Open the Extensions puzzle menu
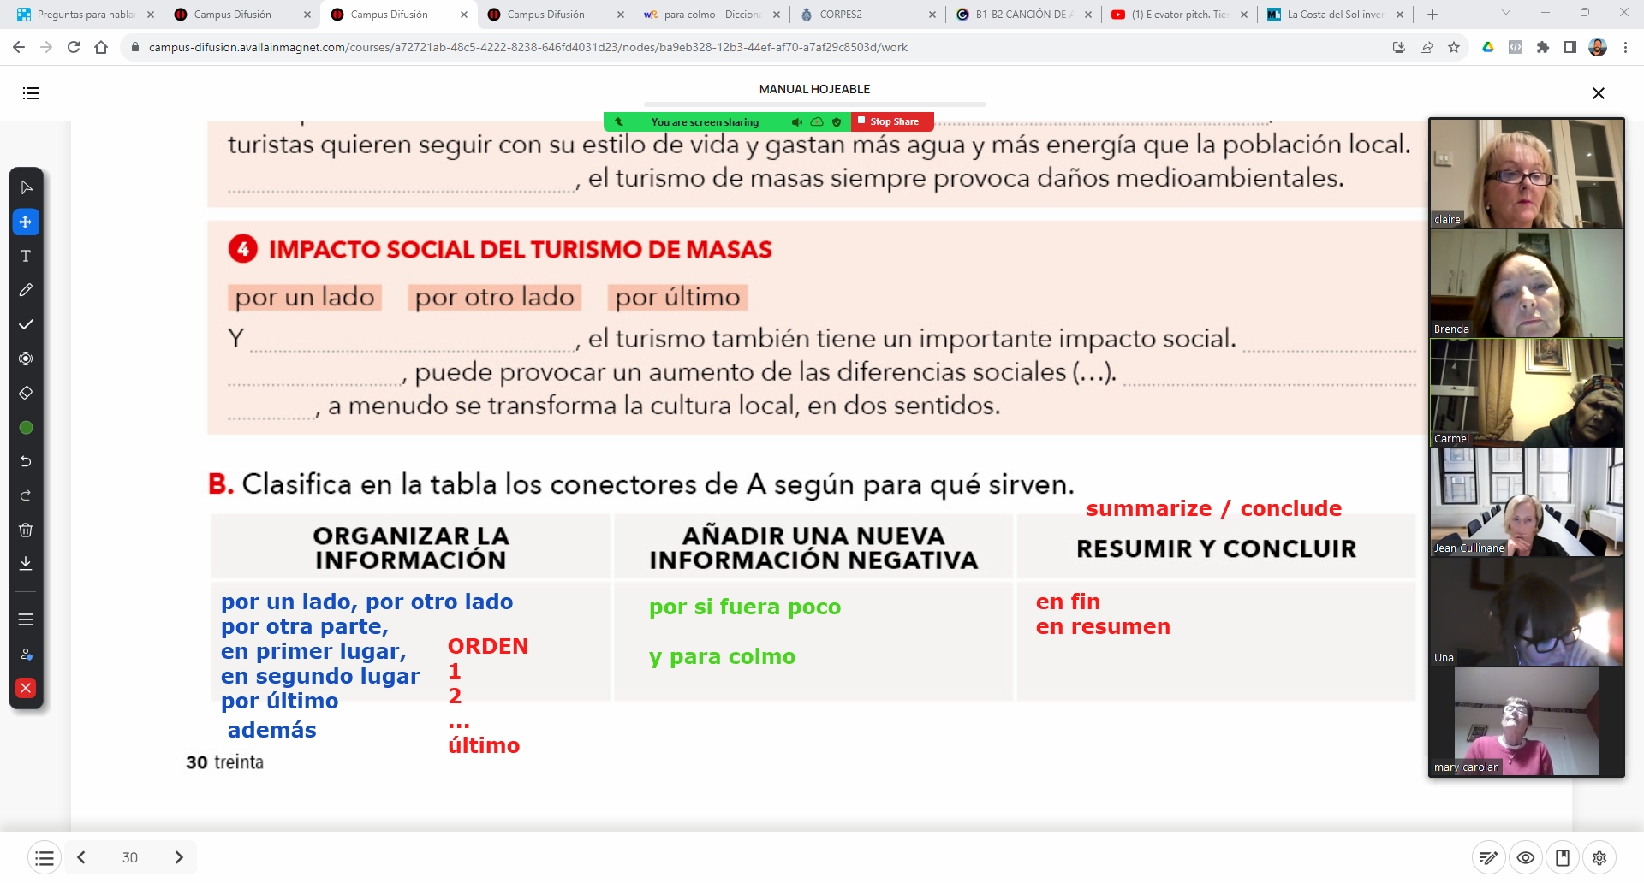This screenshot has height=883, width=1644. click(x=1543, y=47)
